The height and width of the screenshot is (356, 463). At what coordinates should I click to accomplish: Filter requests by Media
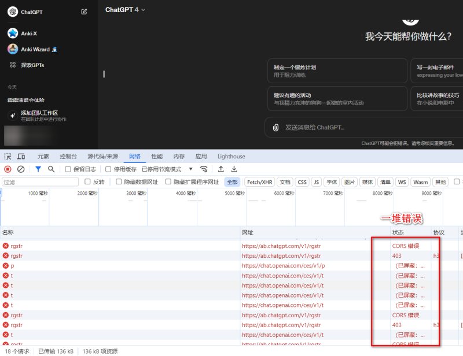(368, 182)
